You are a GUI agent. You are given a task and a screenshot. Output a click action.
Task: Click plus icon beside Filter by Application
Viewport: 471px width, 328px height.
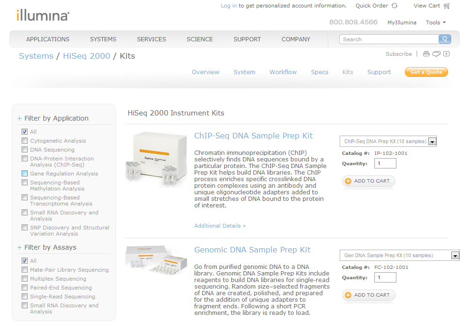click(x=20, y=118)
